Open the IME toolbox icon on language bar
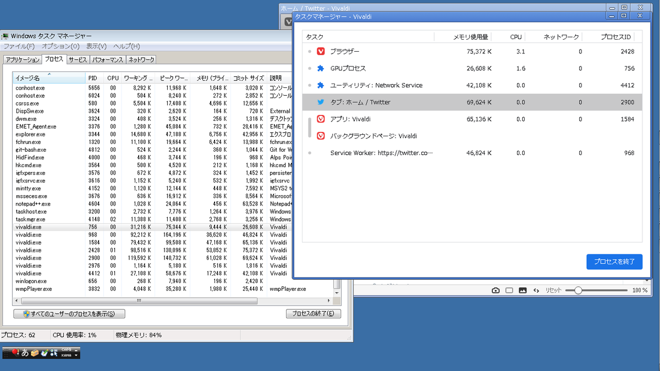 35,353
